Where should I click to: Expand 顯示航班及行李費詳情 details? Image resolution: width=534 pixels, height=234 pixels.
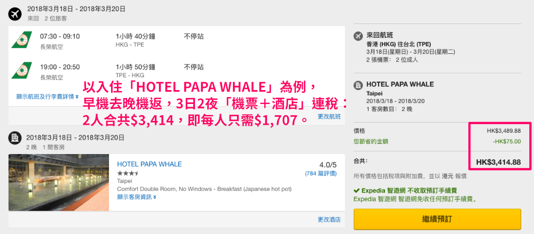(48, 96)
